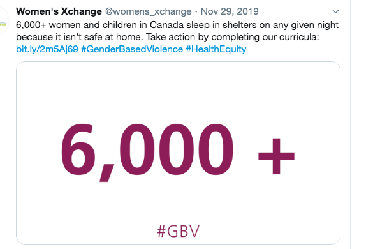366x249 pixels.
Task: Click the large plus sign in the graphic
Action: pyautogui.click(x=276, y=156)
